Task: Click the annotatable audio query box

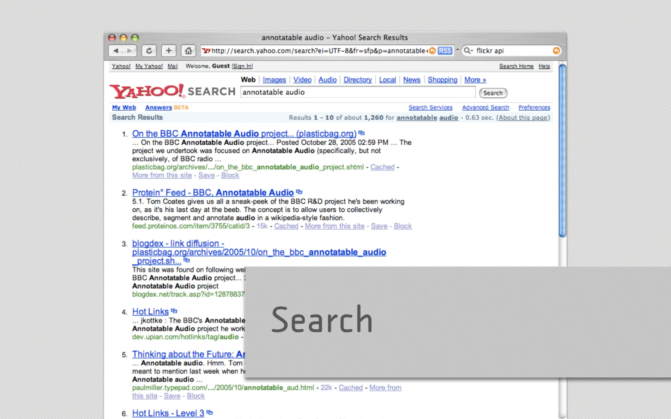Action: (358, 92)
